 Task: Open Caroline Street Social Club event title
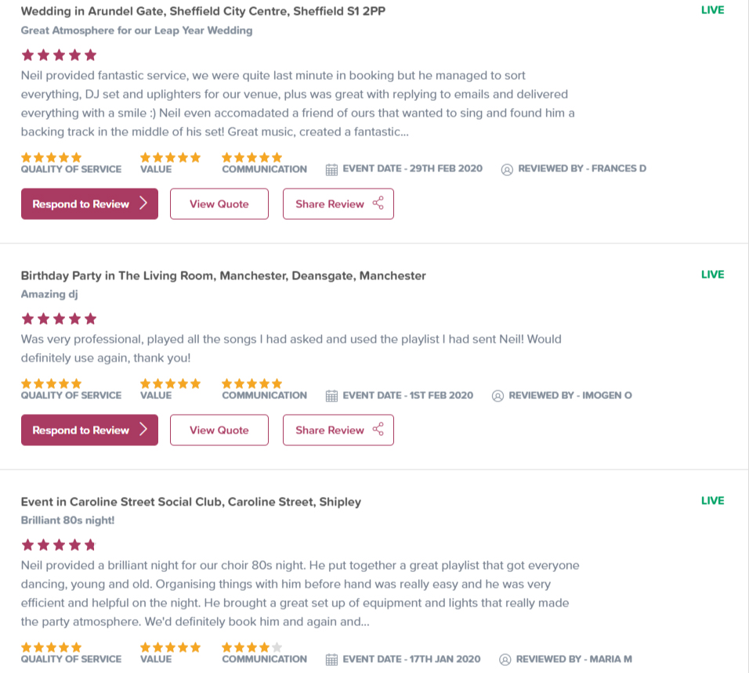pos(190,502)
